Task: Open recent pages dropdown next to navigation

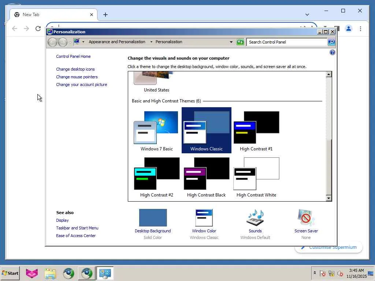Action: [70, 42]
